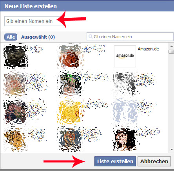This screenshot has height=171, width=174.
Task: Choose the thumbnail with bright green patches
Action: 70,84
